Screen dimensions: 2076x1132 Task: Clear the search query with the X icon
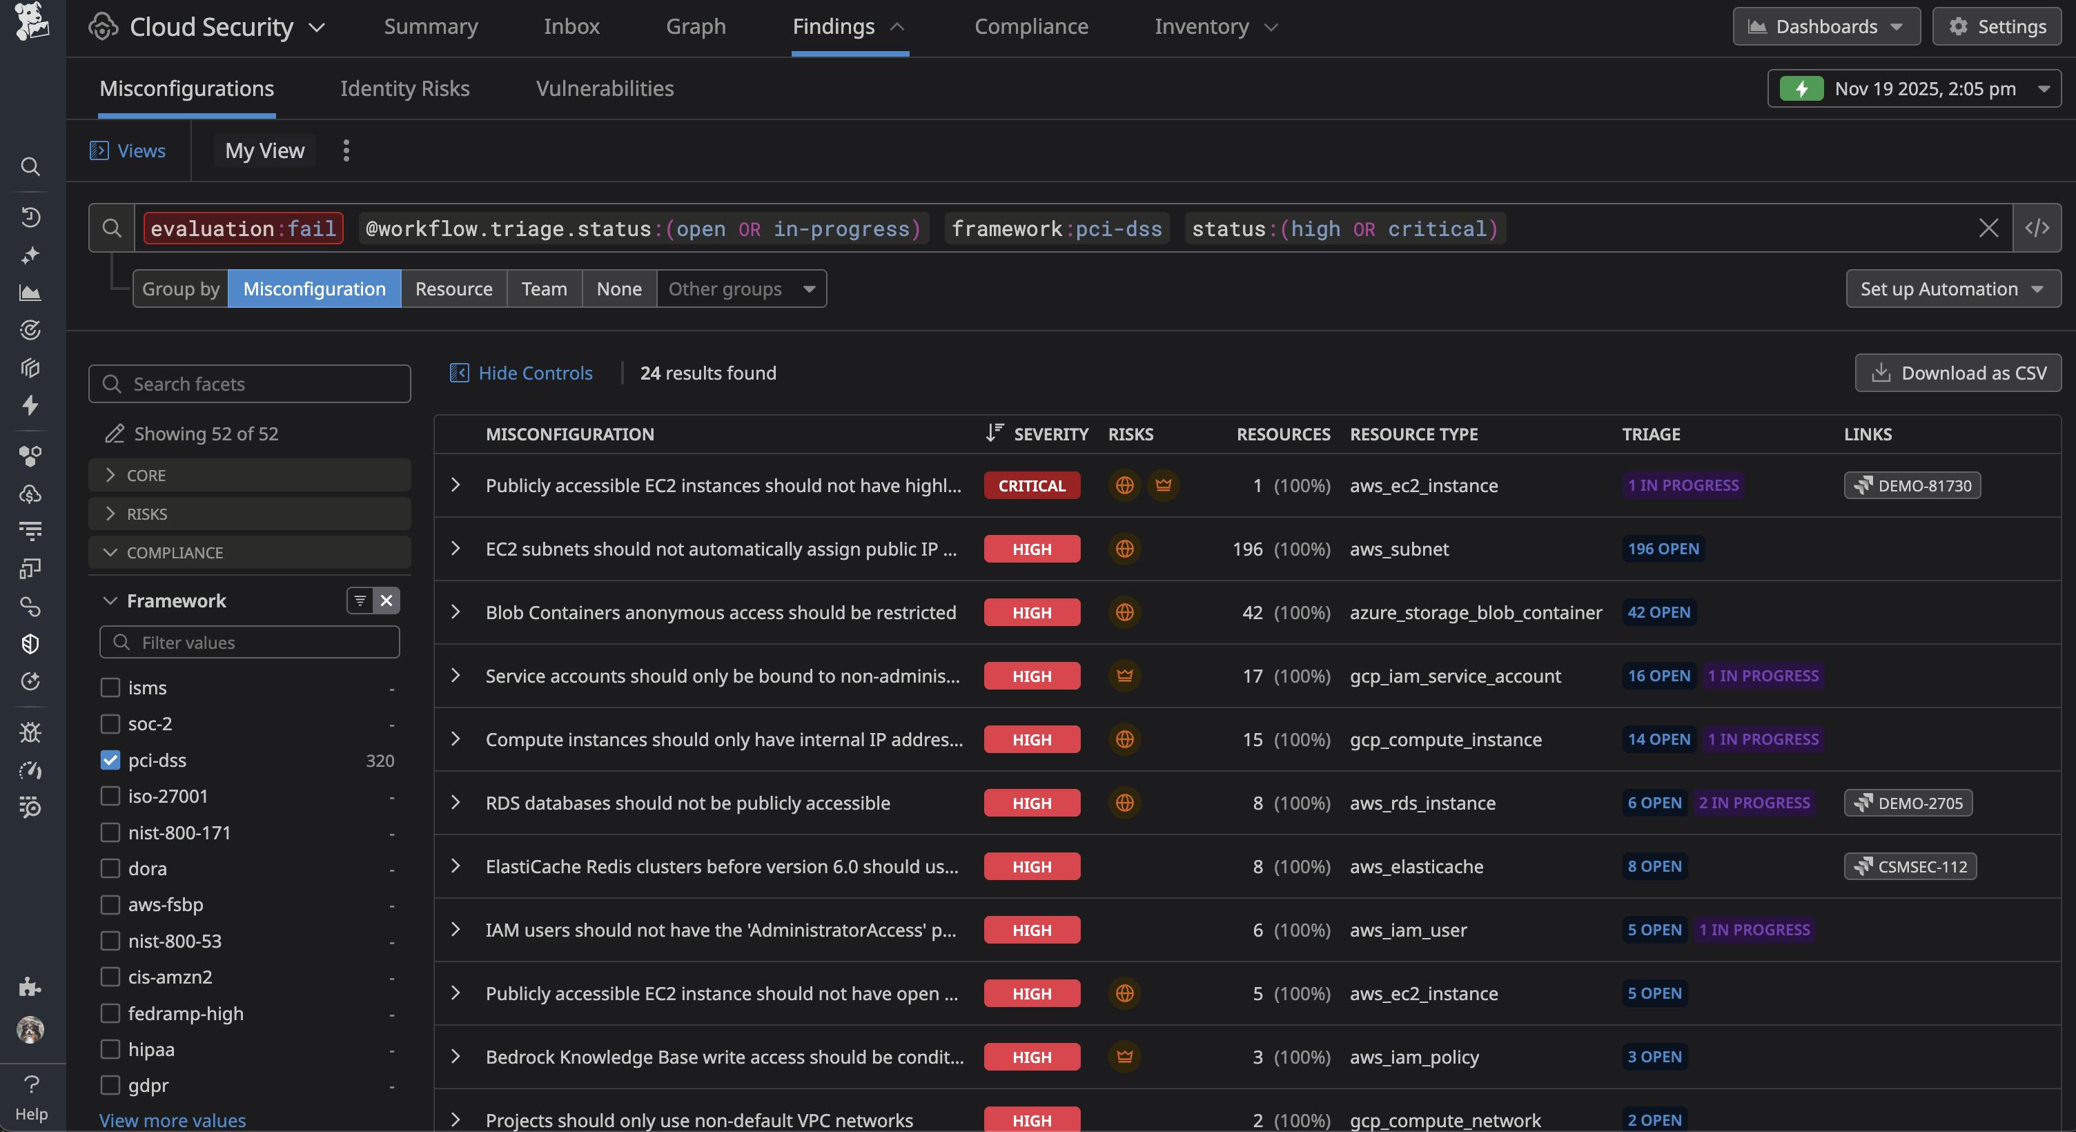pos(1989,228)
